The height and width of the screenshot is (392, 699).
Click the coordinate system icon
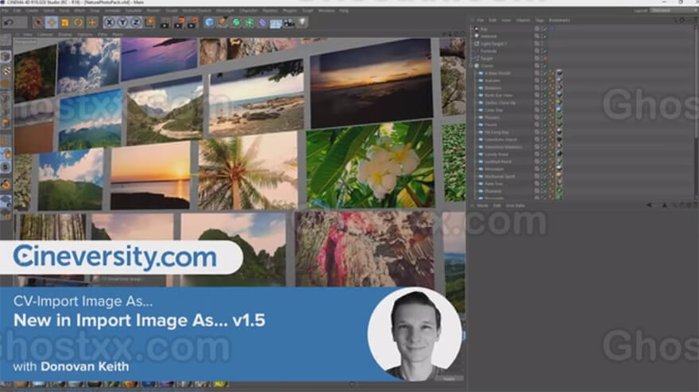[150, 22]
